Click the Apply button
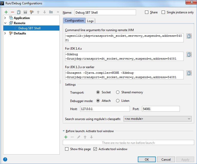The height and width of the screenshot is (164, 197). pyautogui.click(x=185, y=159)
